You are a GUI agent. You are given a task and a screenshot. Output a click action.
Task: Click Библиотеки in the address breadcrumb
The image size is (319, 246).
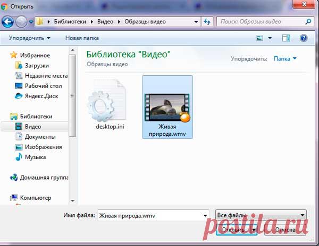[69, 22]
